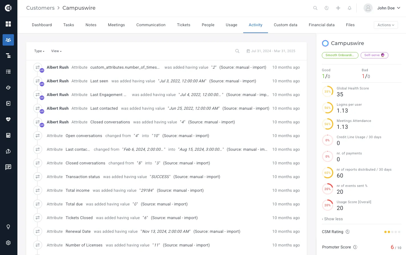Search the activity list using magnifier icon
The height and width of the screenshot is (255, 406).
(x=237, y=51)
